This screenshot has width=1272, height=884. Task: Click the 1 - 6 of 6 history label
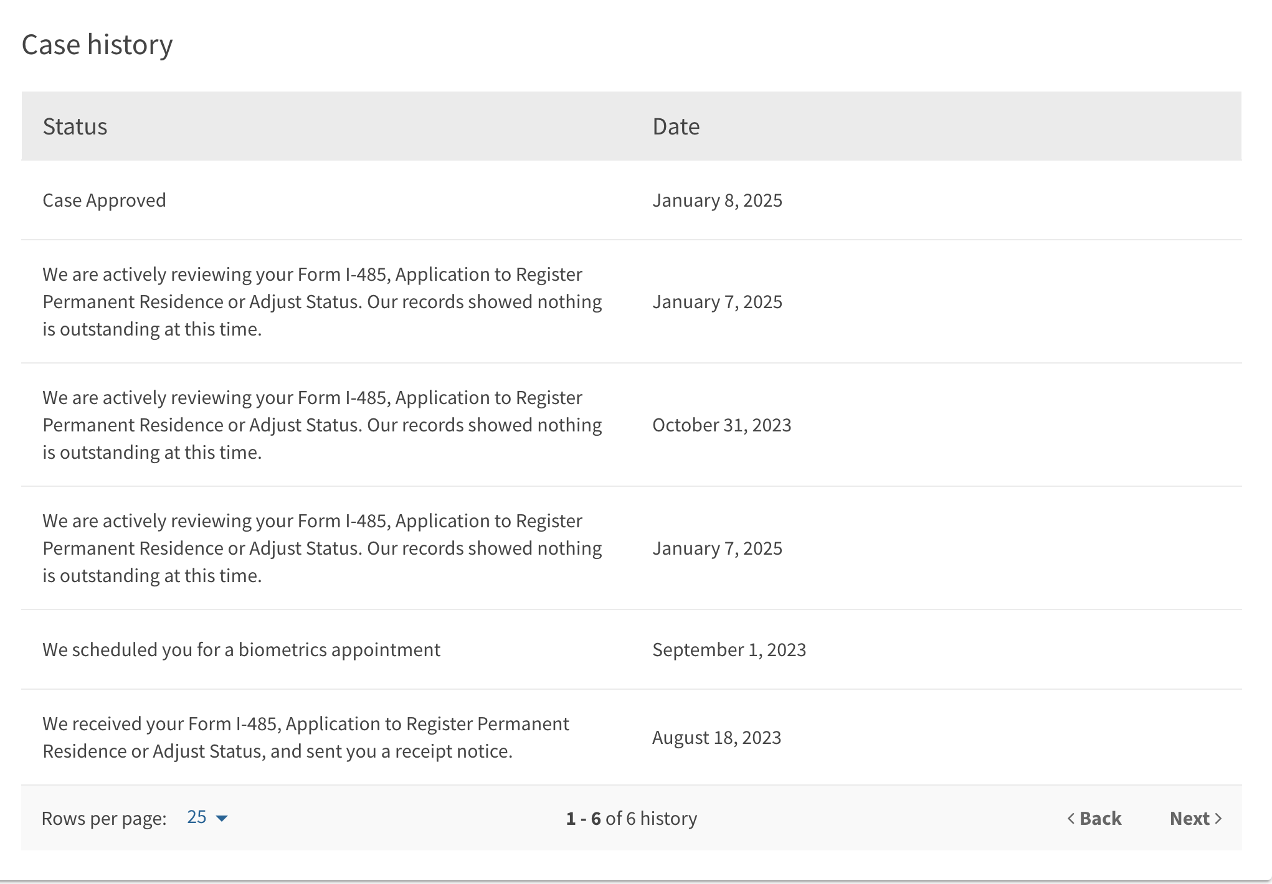click(631, 818)
